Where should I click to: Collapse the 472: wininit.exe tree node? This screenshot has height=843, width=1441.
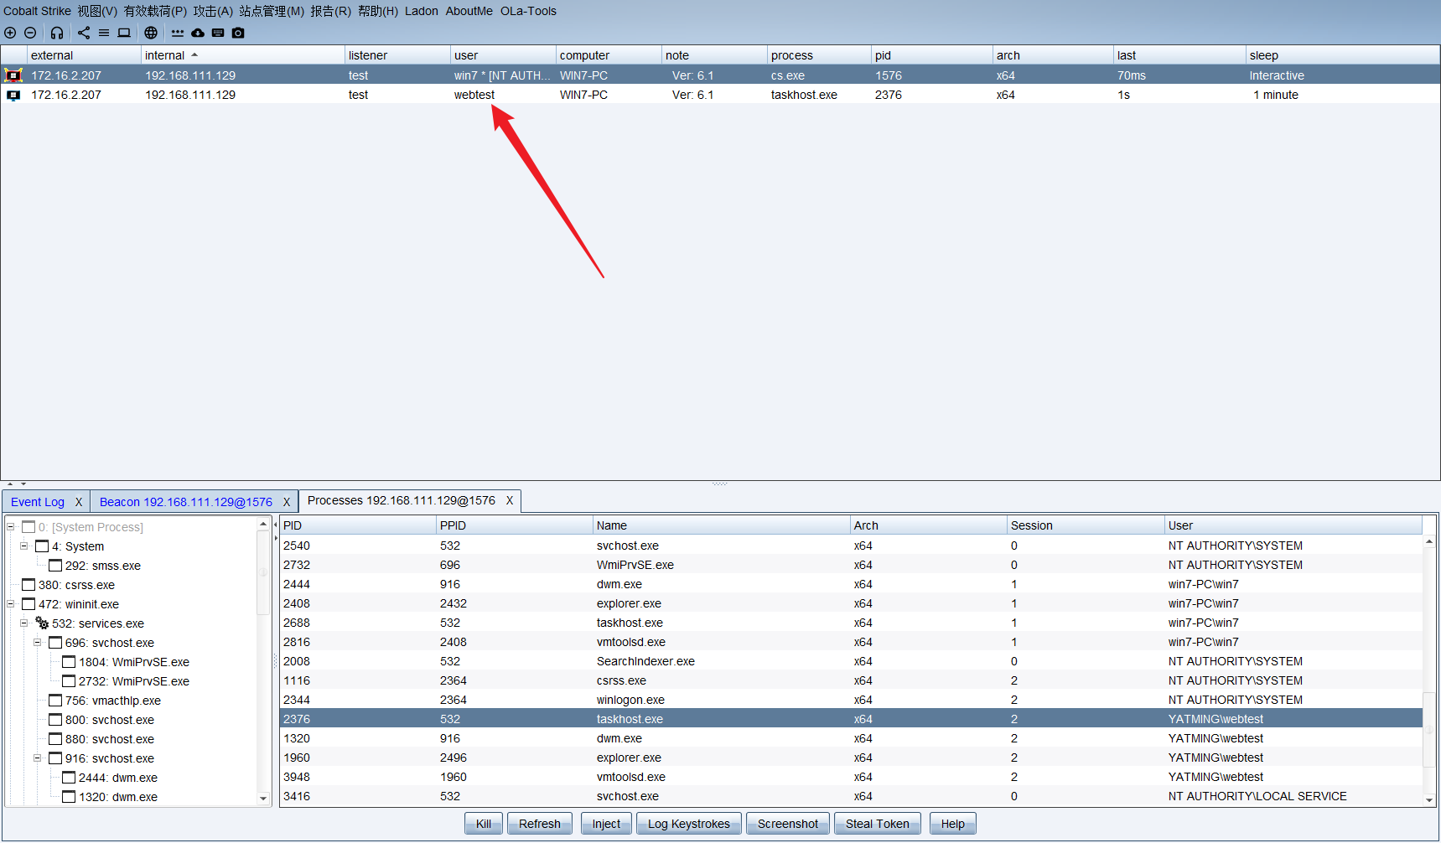point(11,604)
